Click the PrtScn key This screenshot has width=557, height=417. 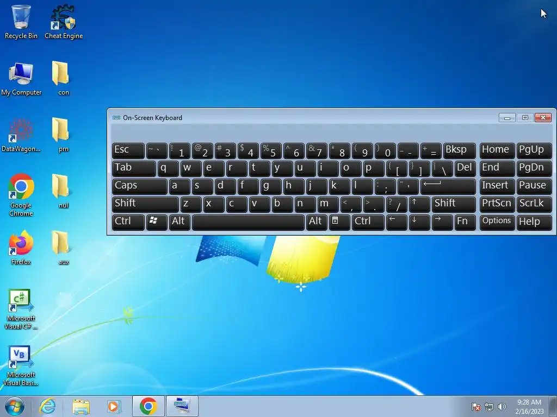point(497,204)
